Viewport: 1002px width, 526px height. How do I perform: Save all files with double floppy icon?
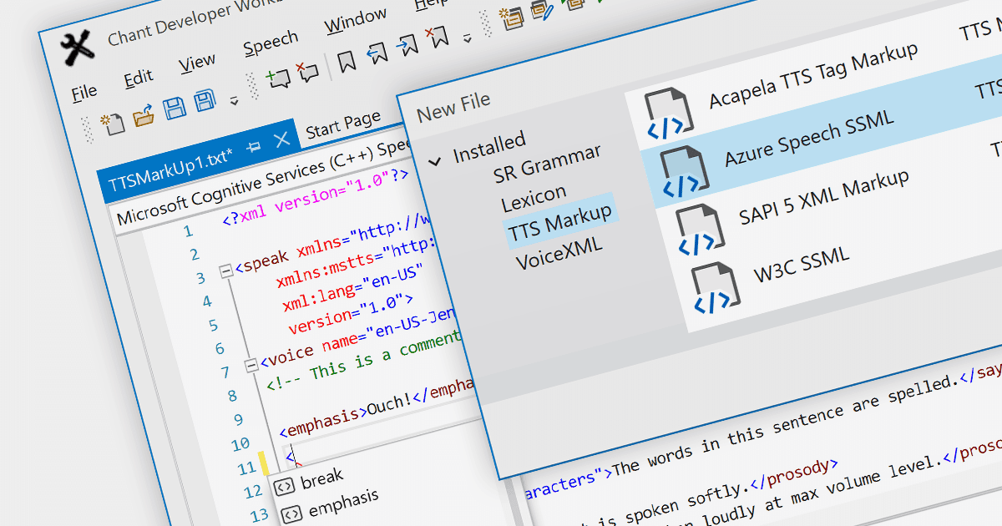tap(205, 102)
